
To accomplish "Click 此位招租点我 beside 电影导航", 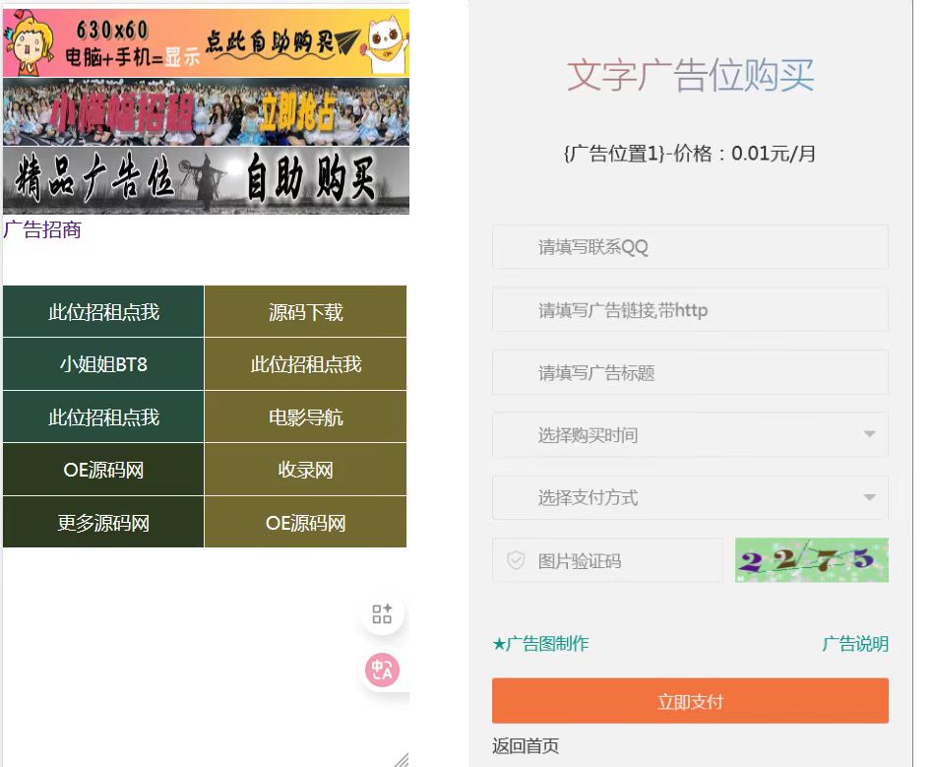I will 103,416.
